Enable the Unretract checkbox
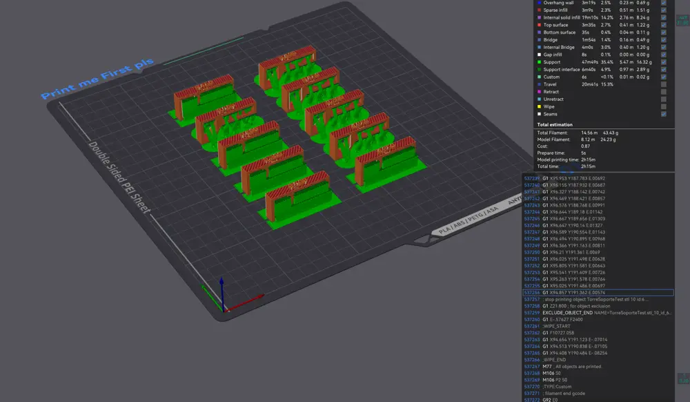The height and width of the screenshot is (402, 690). tap(663, 99)
